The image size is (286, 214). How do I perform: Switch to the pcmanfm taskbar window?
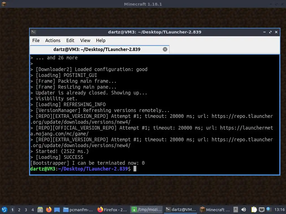coord(78,210)
